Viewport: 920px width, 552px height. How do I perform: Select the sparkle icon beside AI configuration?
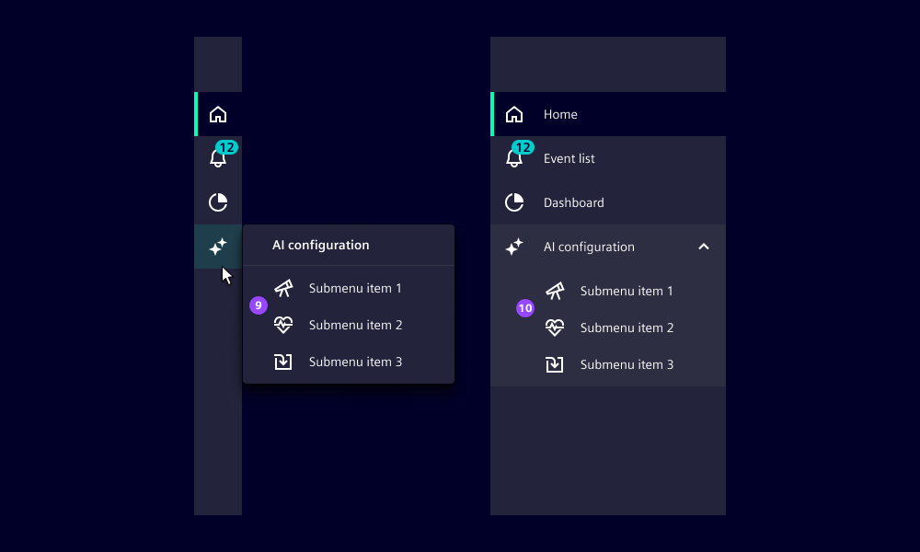click(514, 247)
